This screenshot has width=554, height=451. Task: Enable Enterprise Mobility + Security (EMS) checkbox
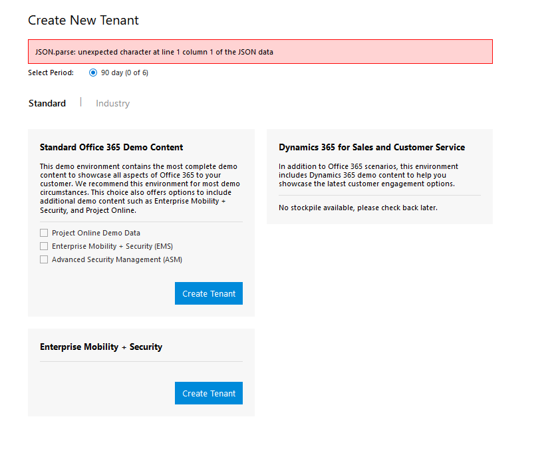[x=44, y=246]
